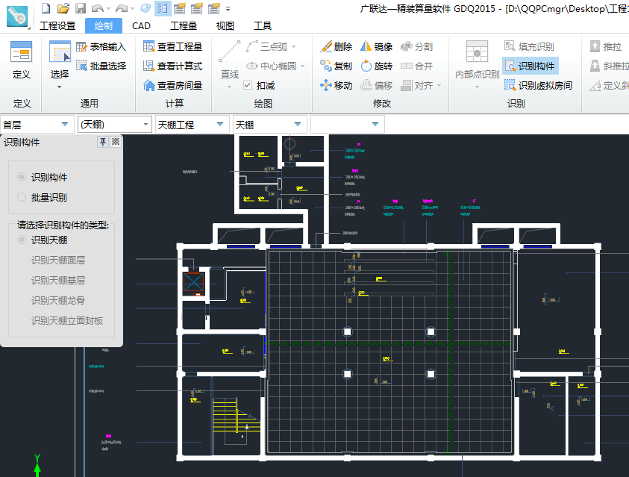Pin the 识别构件 panel

103,142
